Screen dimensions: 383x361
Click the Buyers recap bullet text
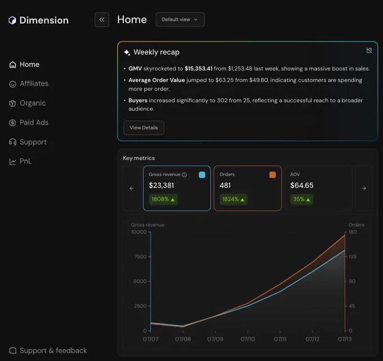pyautogui.click(x=246, y=105)
